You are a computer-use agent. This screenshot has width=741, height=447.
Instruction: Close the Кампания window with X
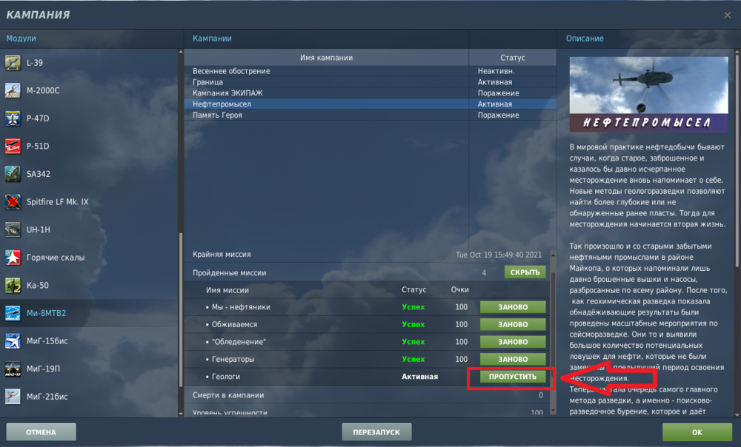pos(728,15)
